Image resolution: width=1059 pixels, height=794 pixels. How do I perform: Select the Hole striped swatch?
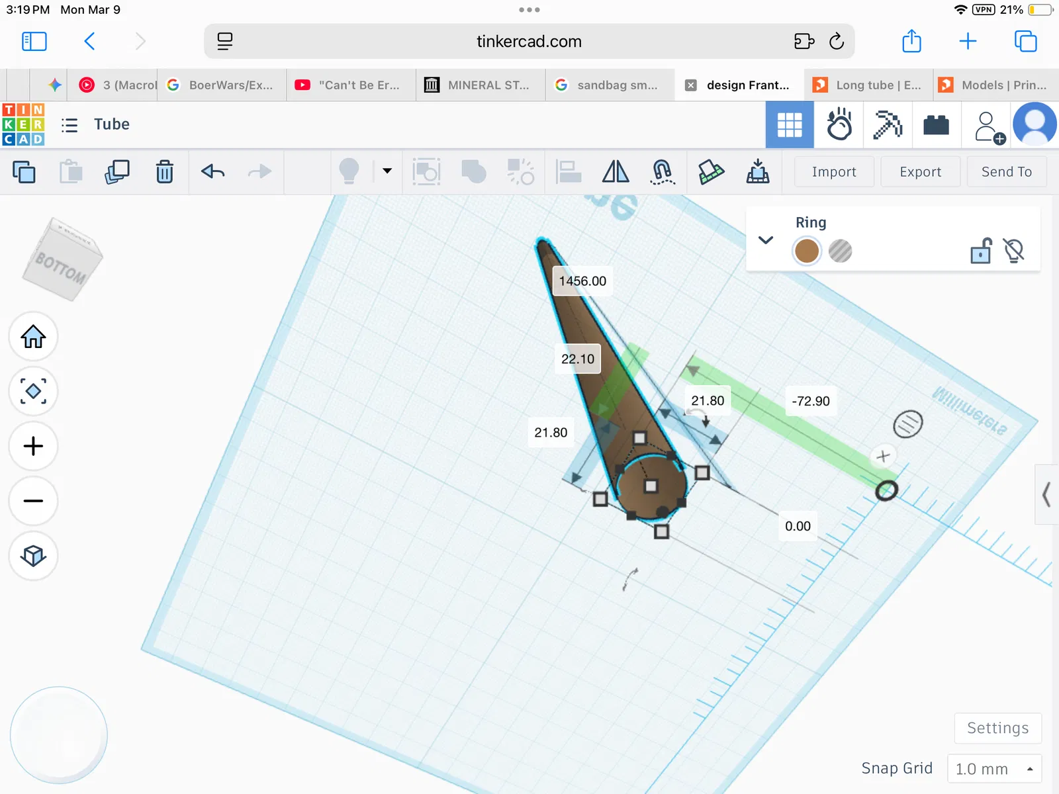(841, 251)
